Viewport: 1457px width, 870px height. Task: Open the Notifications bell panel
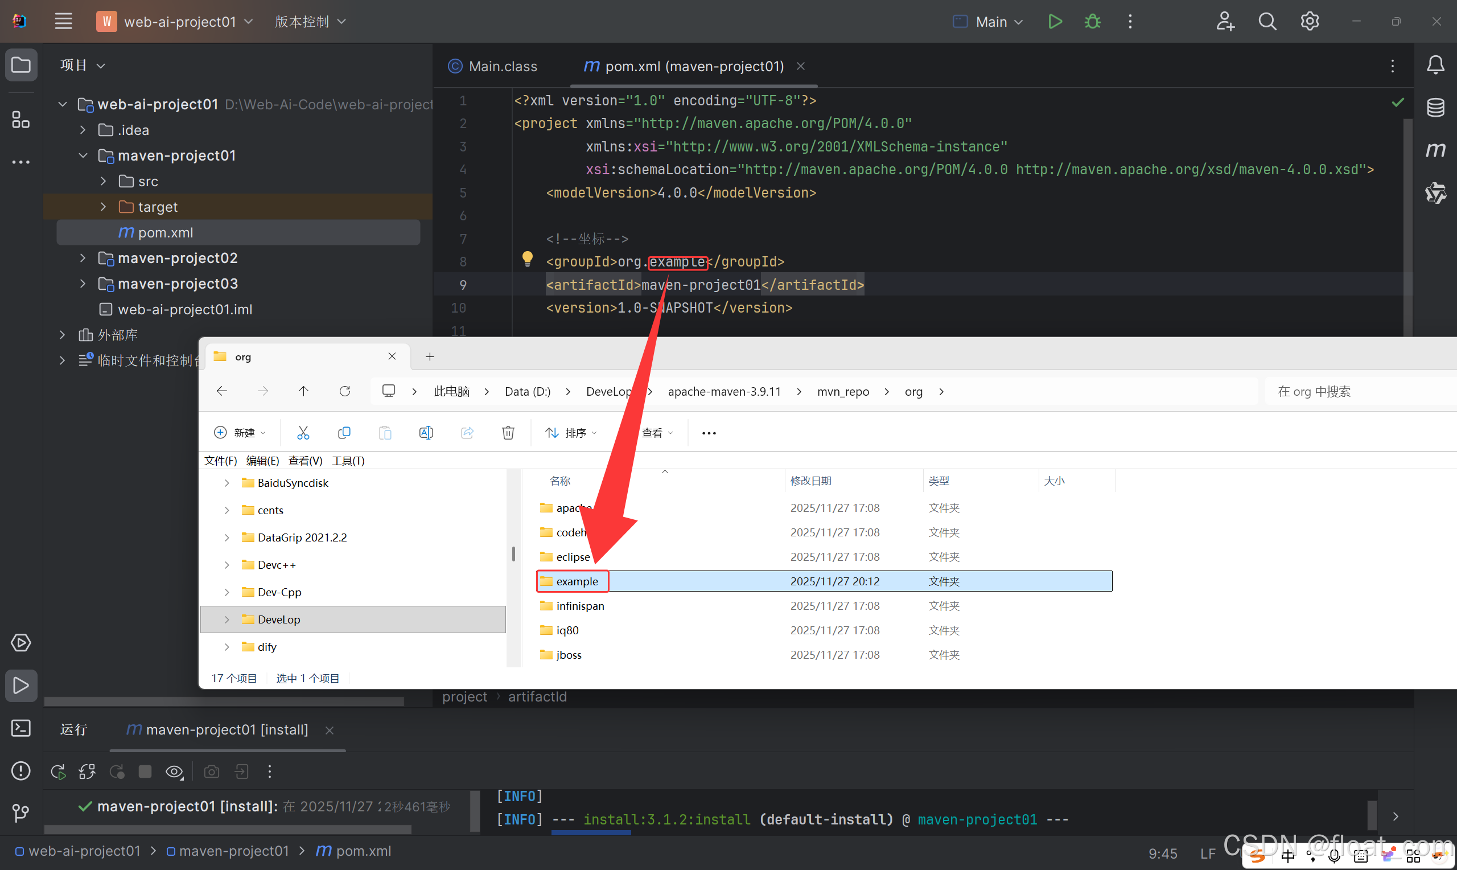click(1435, 64)
